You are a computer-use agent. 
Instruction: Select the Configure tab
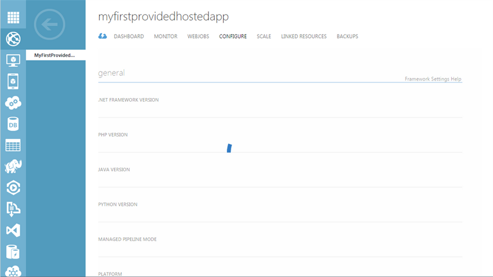(x=232, y=36)
